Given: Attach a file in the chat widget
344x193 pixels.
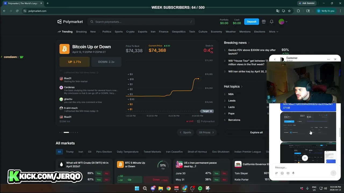Looking at the screenshot, I should pyautogui.click(x=277, y=173).
